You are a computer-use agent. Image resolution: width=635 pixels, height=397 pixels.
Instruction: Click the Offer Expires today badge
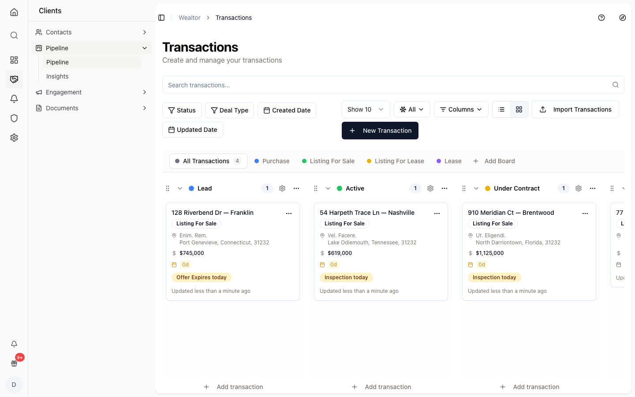(x=202, y=277)
